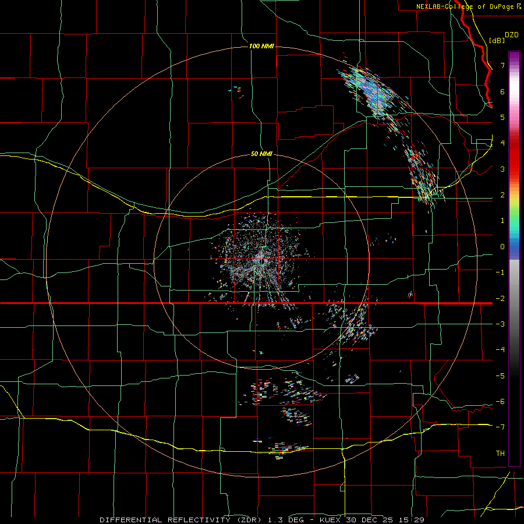Viewport: 524px width, 524px height.
Task: Select the 2 dB scale tick label
Action: (502, 195)
